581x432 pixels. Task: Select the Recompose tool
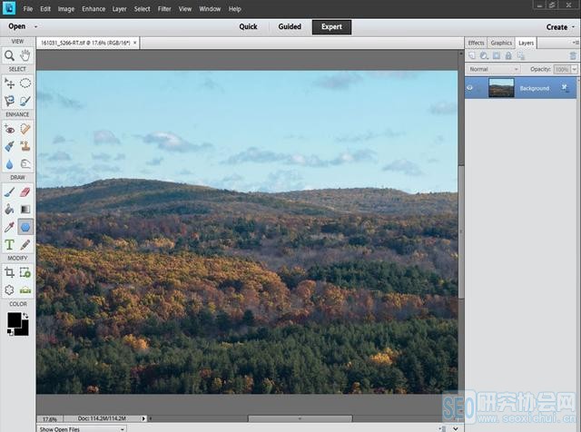pos(25,272)
